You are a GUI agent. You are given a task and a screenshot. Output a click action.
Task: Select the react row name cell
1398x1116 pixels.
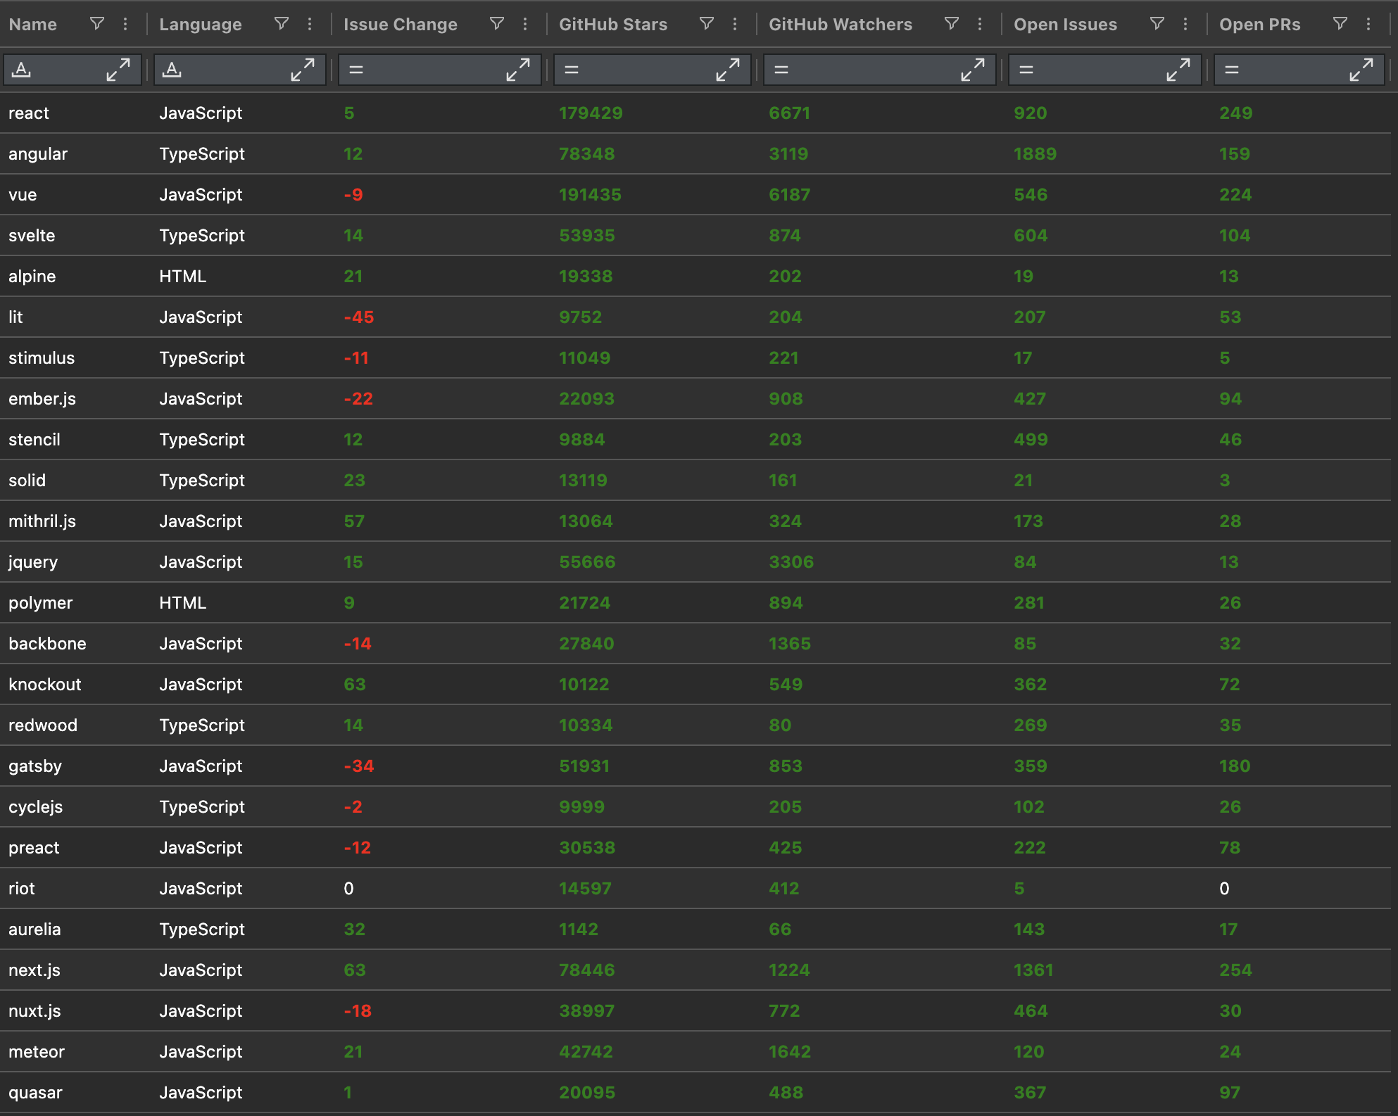[29, 113]
